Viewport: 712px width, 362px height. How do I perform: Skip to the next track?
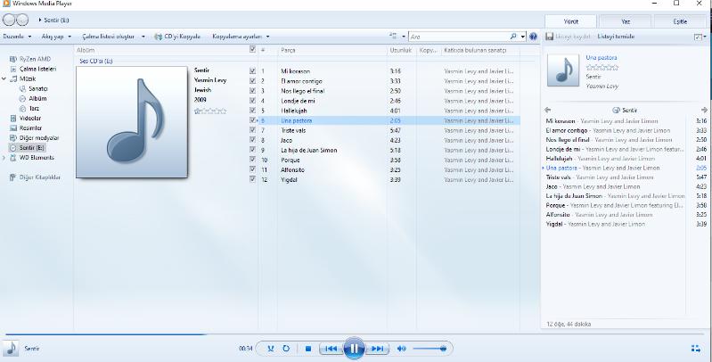(378, 349)
